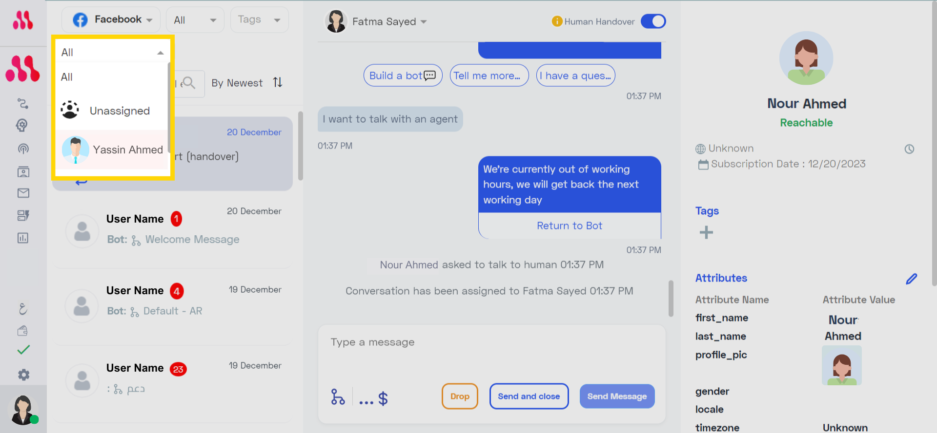Open the broadcast icon in the sidebar

tap(23, 149)
